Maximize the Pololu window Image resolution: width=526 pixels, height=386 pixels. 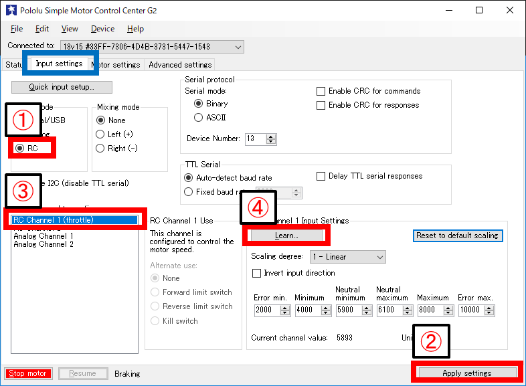coord(479,11)
